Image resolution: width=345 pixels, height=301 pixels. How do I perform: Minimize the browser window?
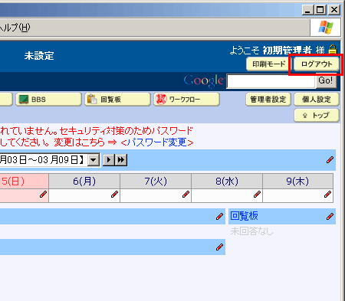(x=308, y=10)
